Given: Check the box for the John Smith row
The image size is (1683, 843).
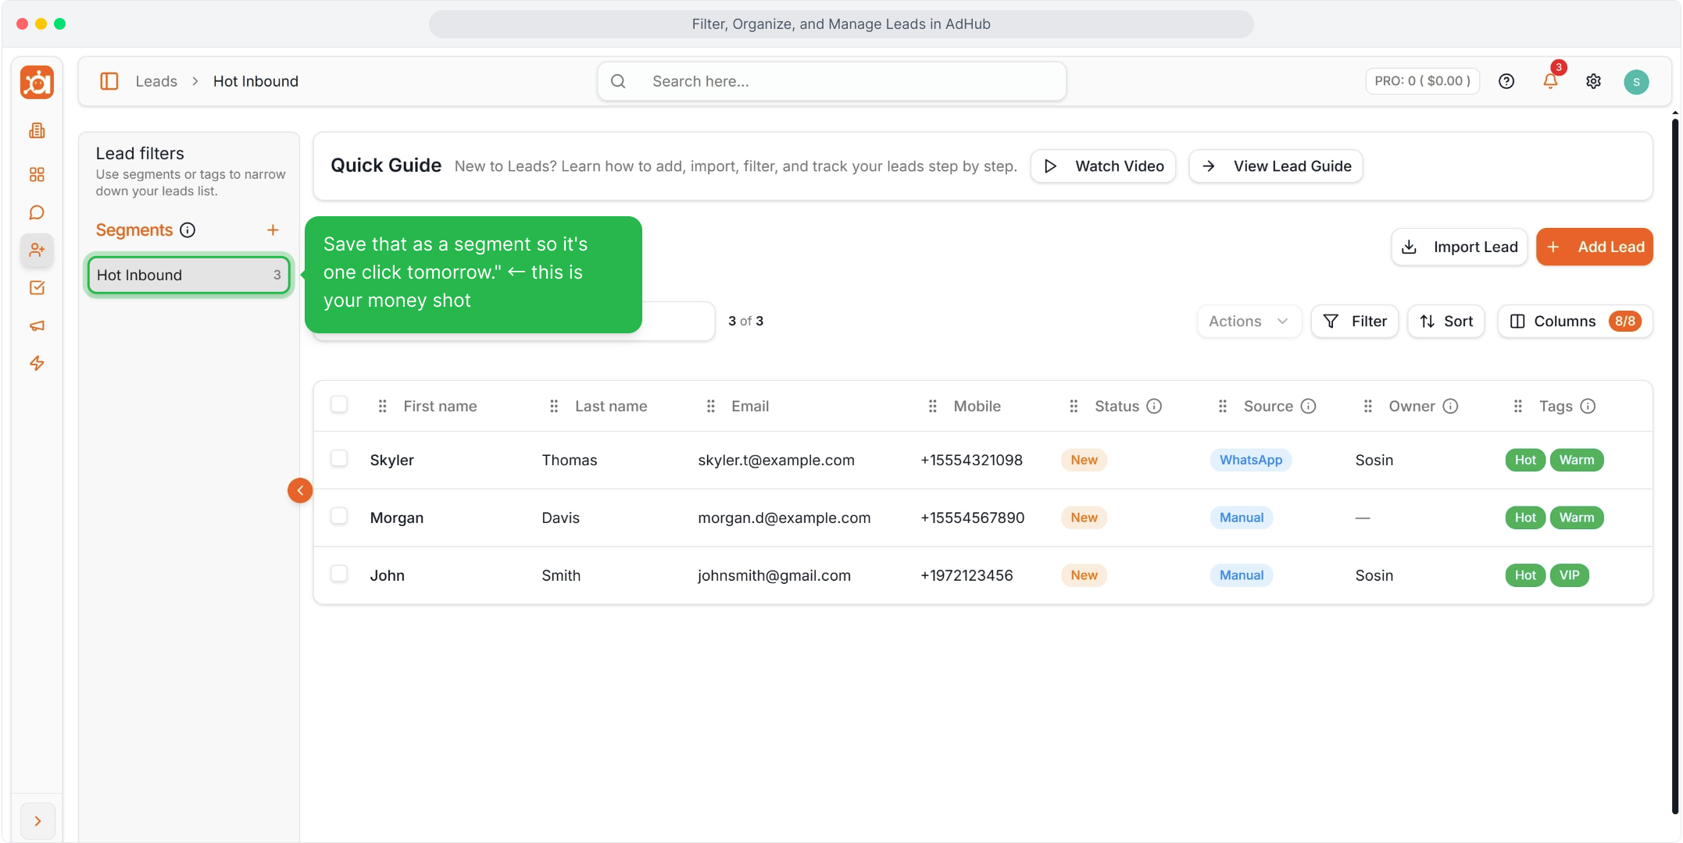Looking at the screenshot, I should 339,574.
